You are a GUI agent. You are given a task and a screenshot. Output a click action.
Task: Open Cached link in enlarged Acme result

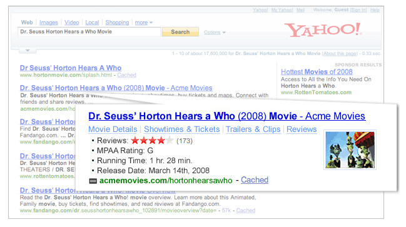click(x=255, y=180)
